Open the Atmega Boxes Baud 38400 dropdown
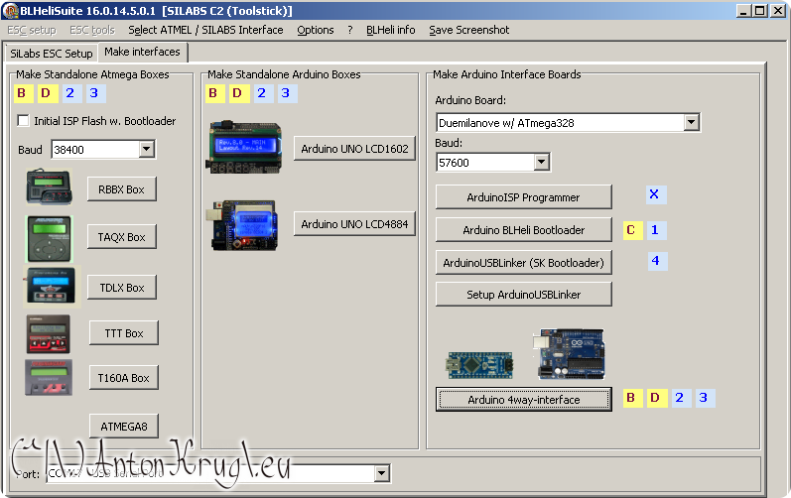Screen dimensions: 791x498 click(147, 149)
